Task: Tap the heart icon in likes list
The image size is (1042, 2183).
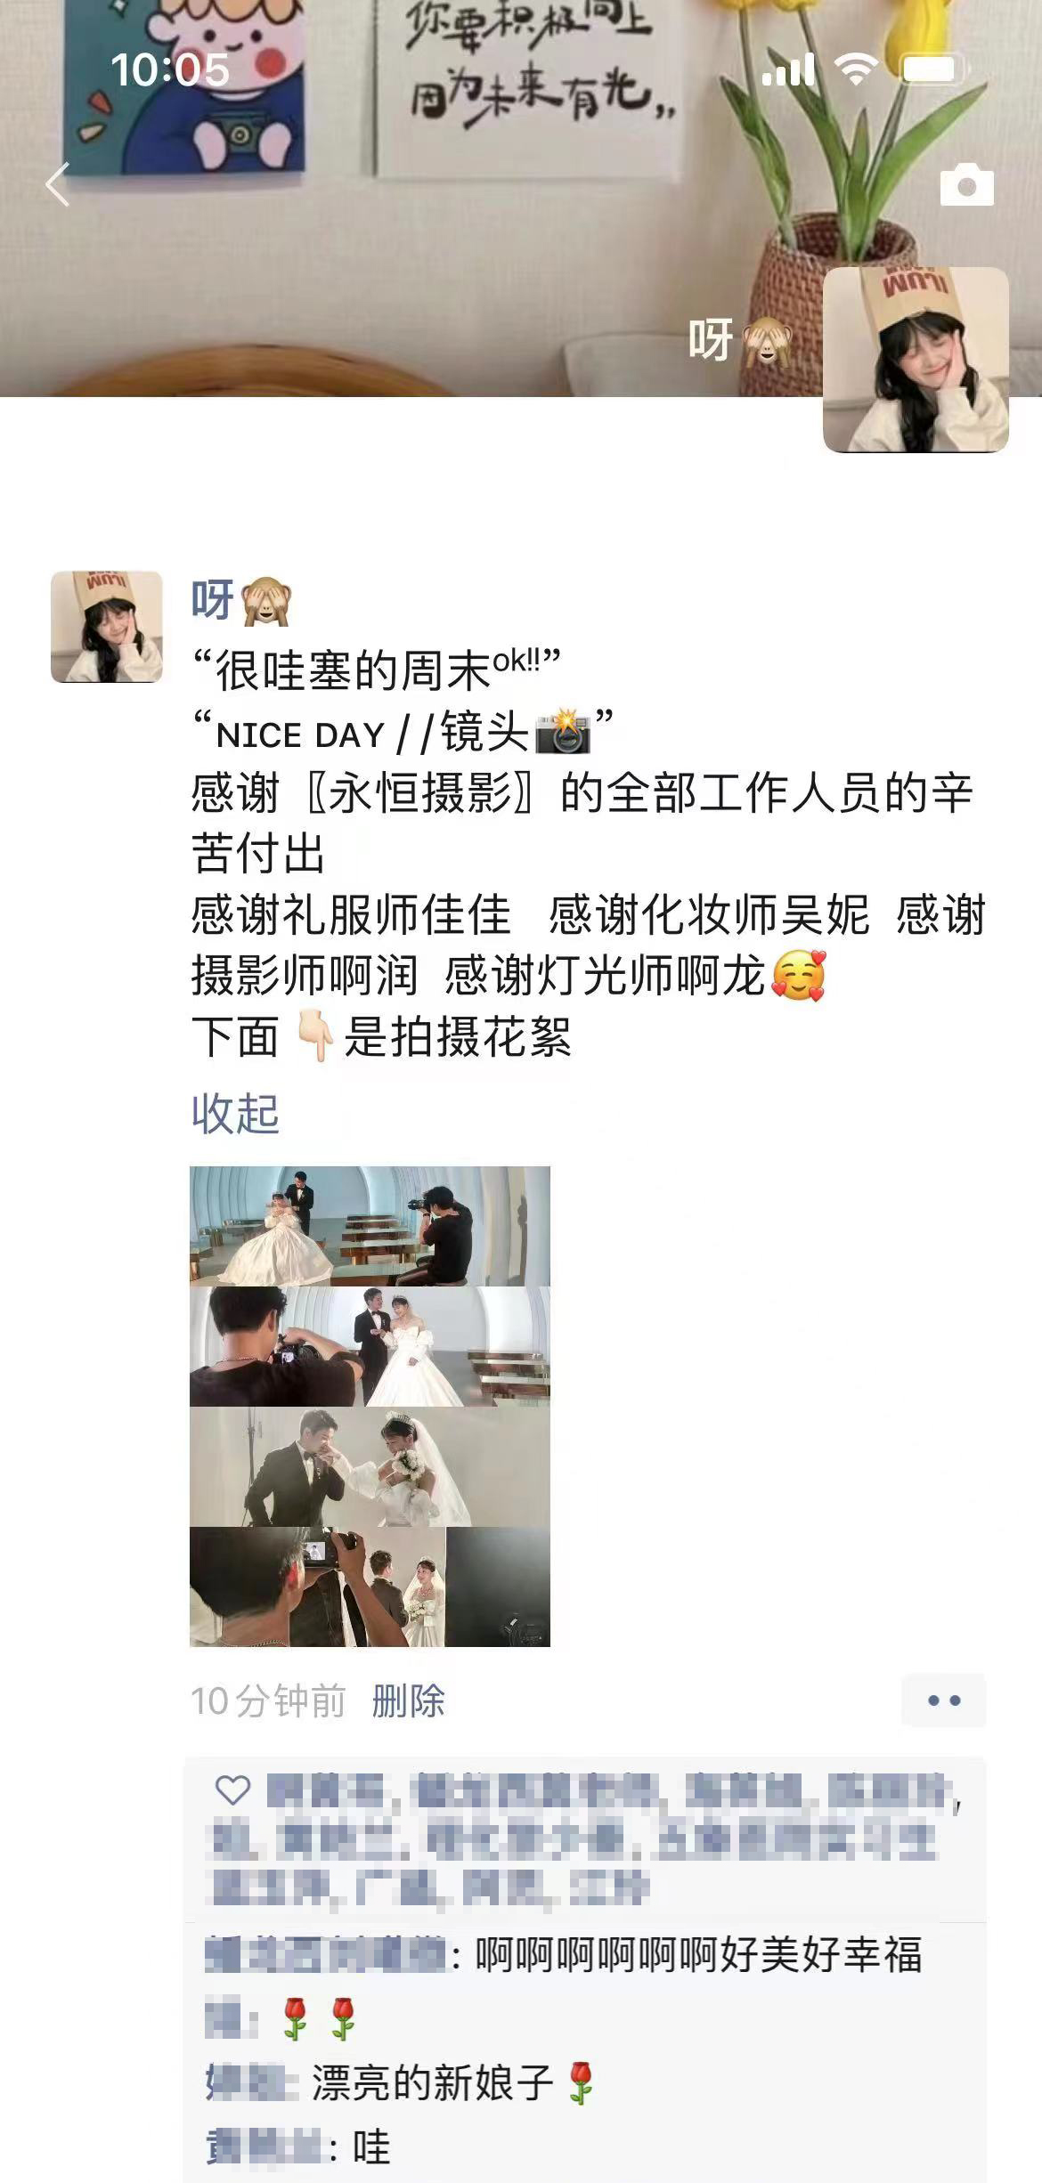Action: (232, 1789)
